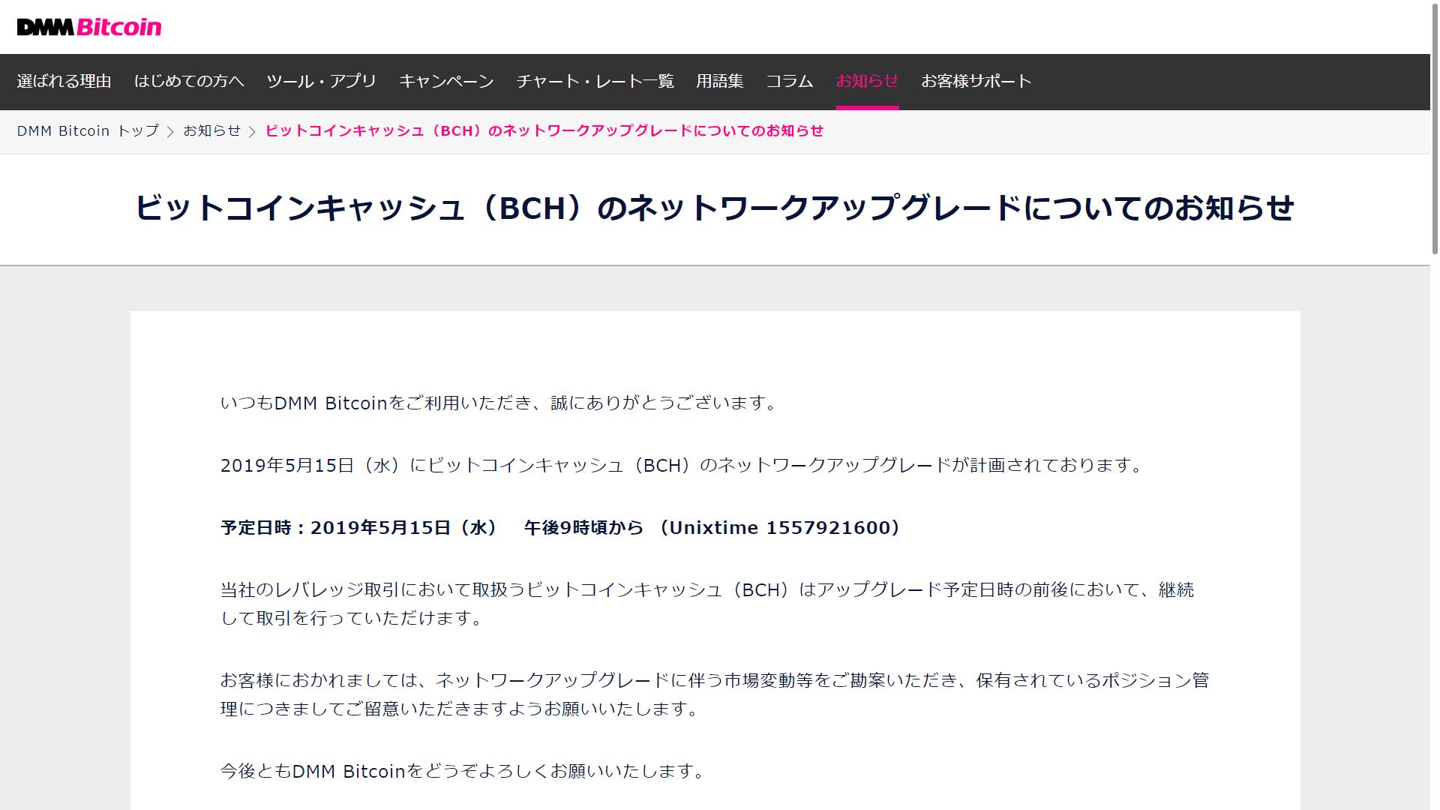Viewport: 1440px width, 810px height.
Task: Click the sentence beginning '2019年5月15日（水）にビットコインキャッシュ'
Action: coord(682,466)
